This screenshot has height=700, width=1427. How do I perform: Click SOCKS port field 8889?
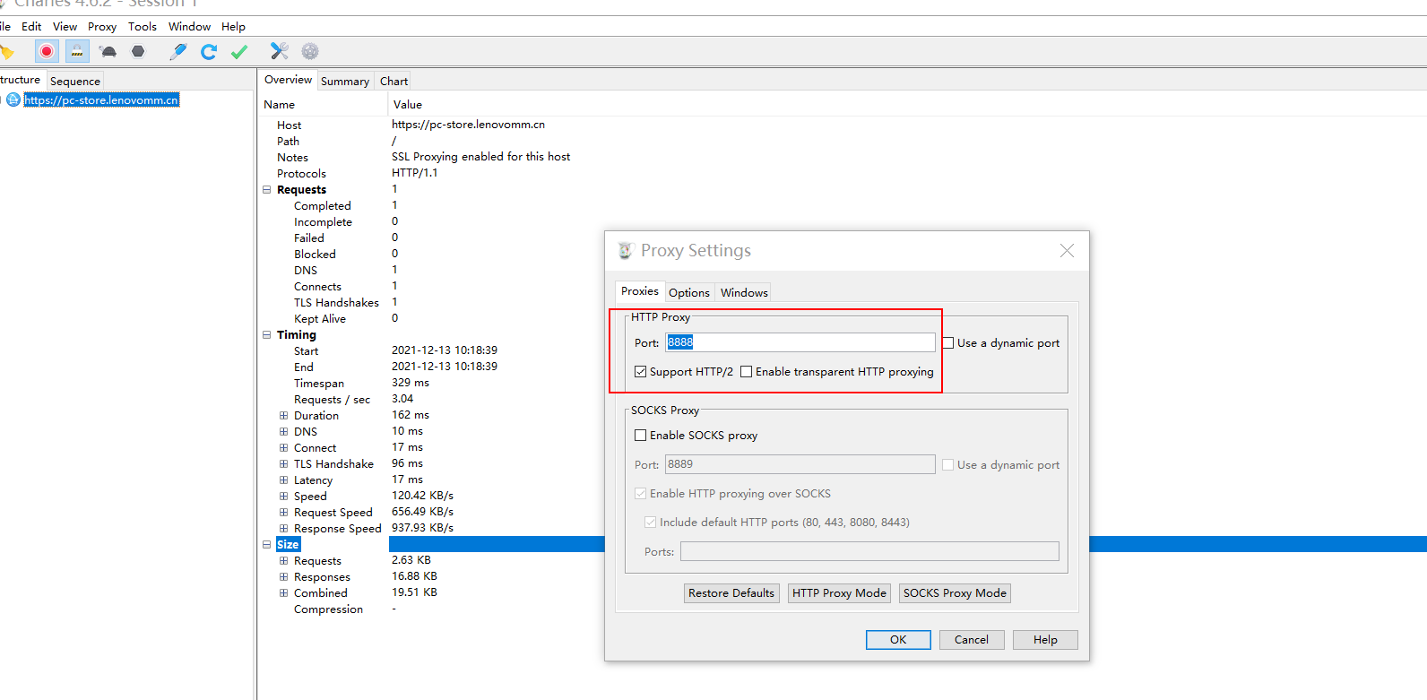point(800,464)
